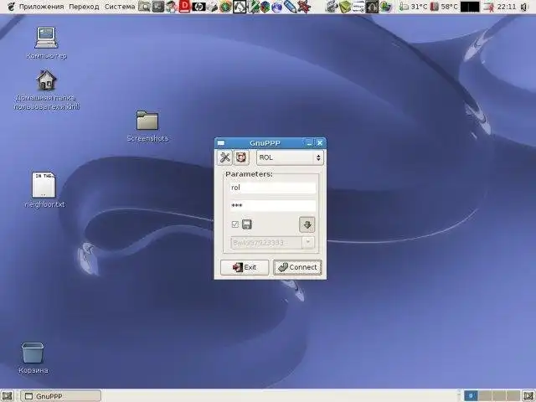Select the Screenshots folder on desktop
This screenshot has height=402, width=536.
tap(147, 126)
